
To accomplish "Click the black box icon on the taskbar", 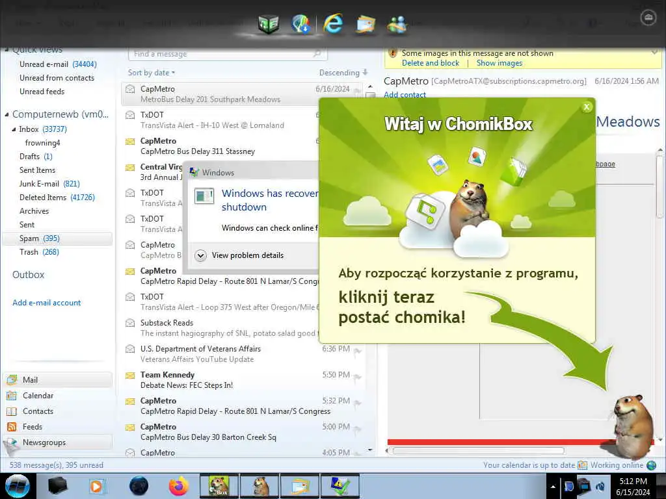I will pyautogui.click(x=58, y=486).
